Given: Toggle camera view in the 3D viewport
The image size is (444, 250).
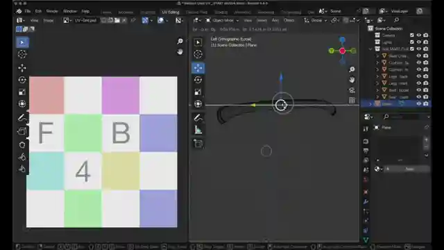Looking at the screenshot, I should 352,90.
